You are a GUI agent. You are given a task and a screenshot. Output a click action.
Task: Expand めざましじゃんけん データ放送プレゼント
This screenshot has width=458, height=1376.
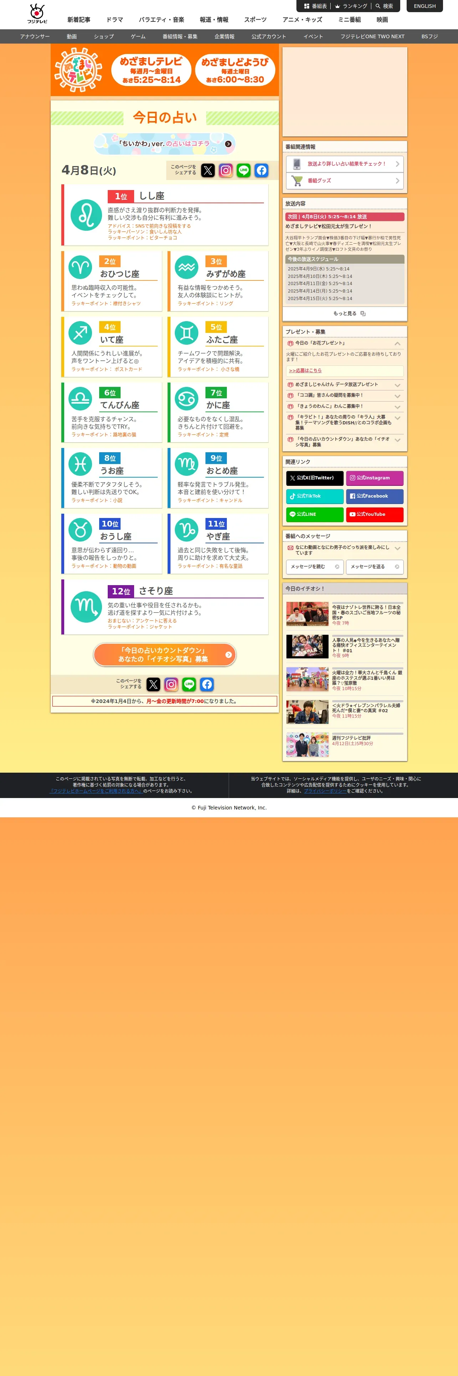(397, 385)
